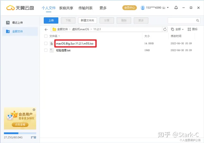
Task: Open the account dropdown arrow
Action: point(168,8)
